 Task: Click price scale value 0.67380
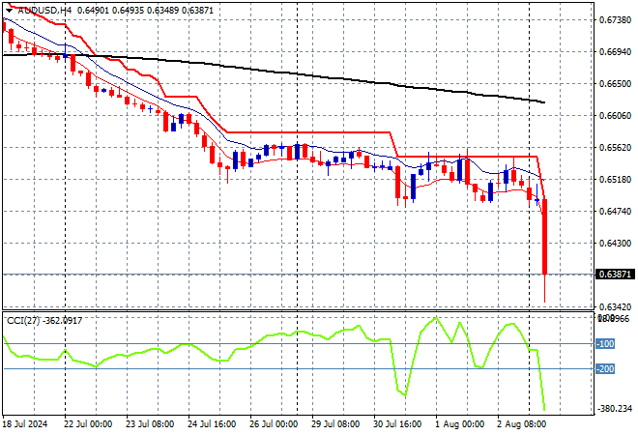pyautogui.click(x=615, y=20)
